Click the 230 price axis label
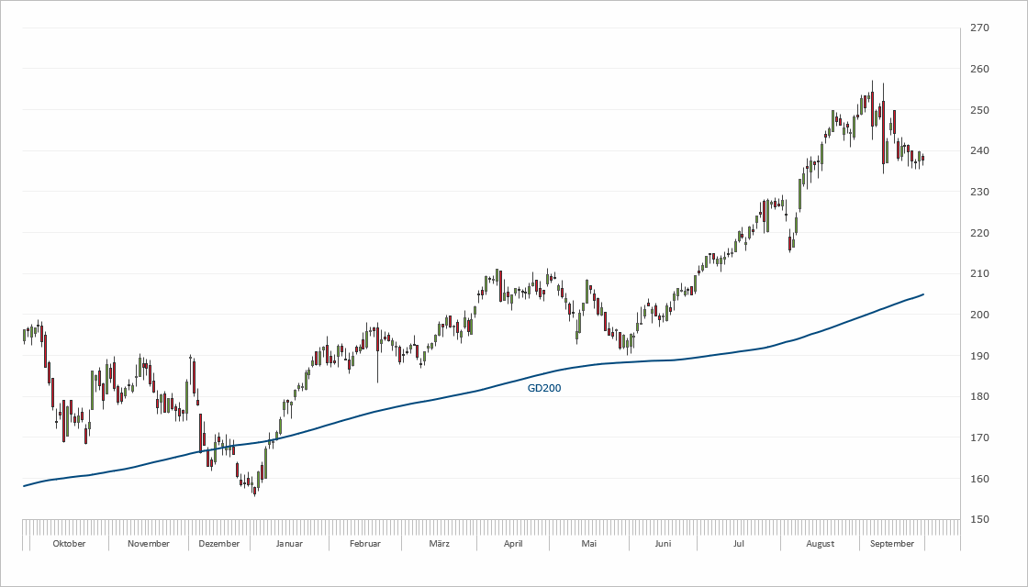 coord(979,192)
